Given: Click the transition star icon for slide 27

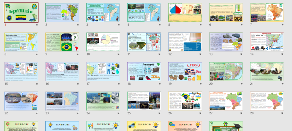Looking at the screenshot, I should coord(242,113).
